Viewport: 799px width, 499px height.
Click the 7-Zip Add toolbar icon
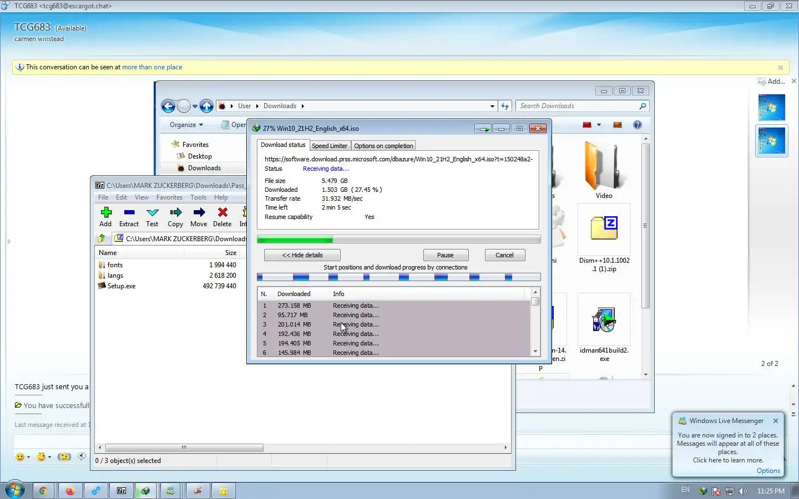click(x=105, y=212)
